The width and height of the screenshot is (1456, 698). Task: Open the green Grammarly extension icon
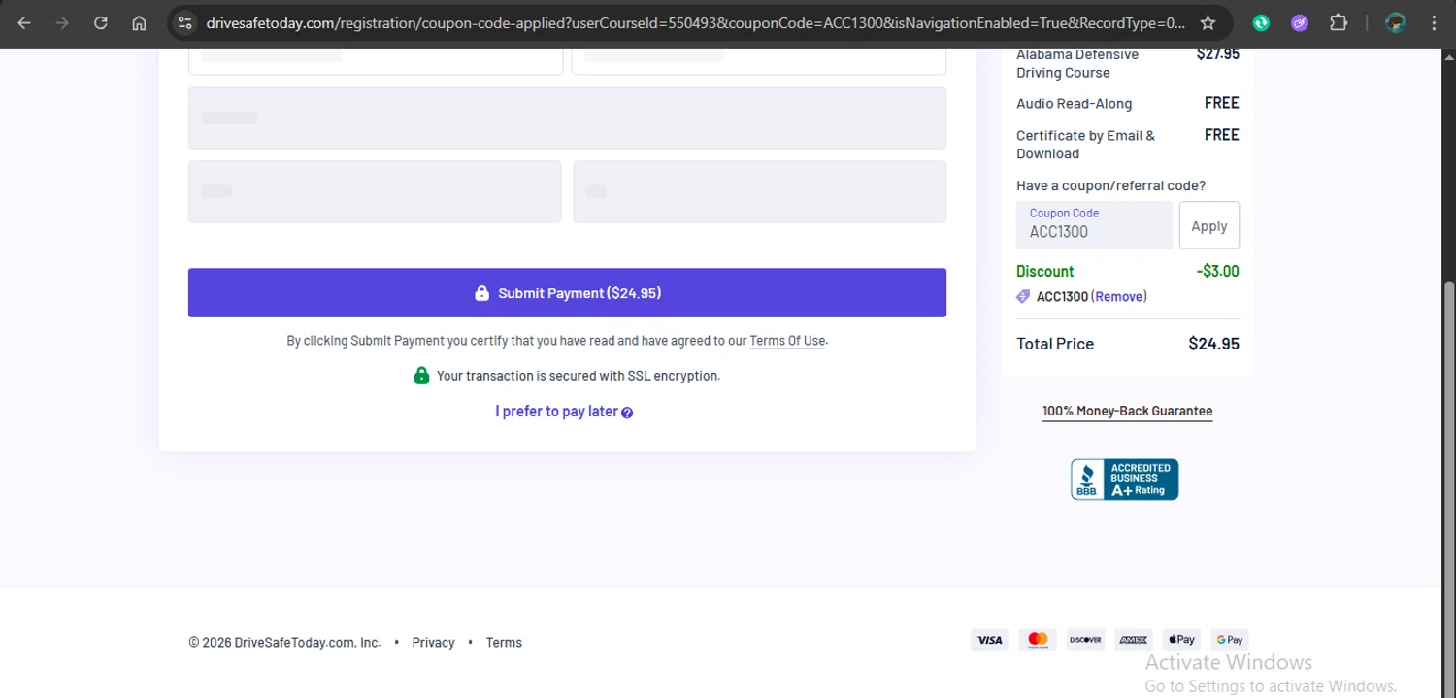(x=1261, y=23)
